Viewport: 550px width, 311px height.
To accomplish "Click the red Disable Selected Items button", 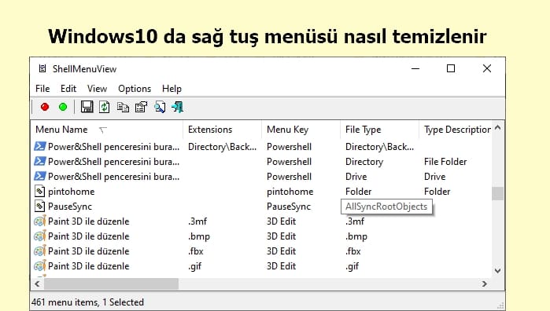I will [x=45, y=107].
